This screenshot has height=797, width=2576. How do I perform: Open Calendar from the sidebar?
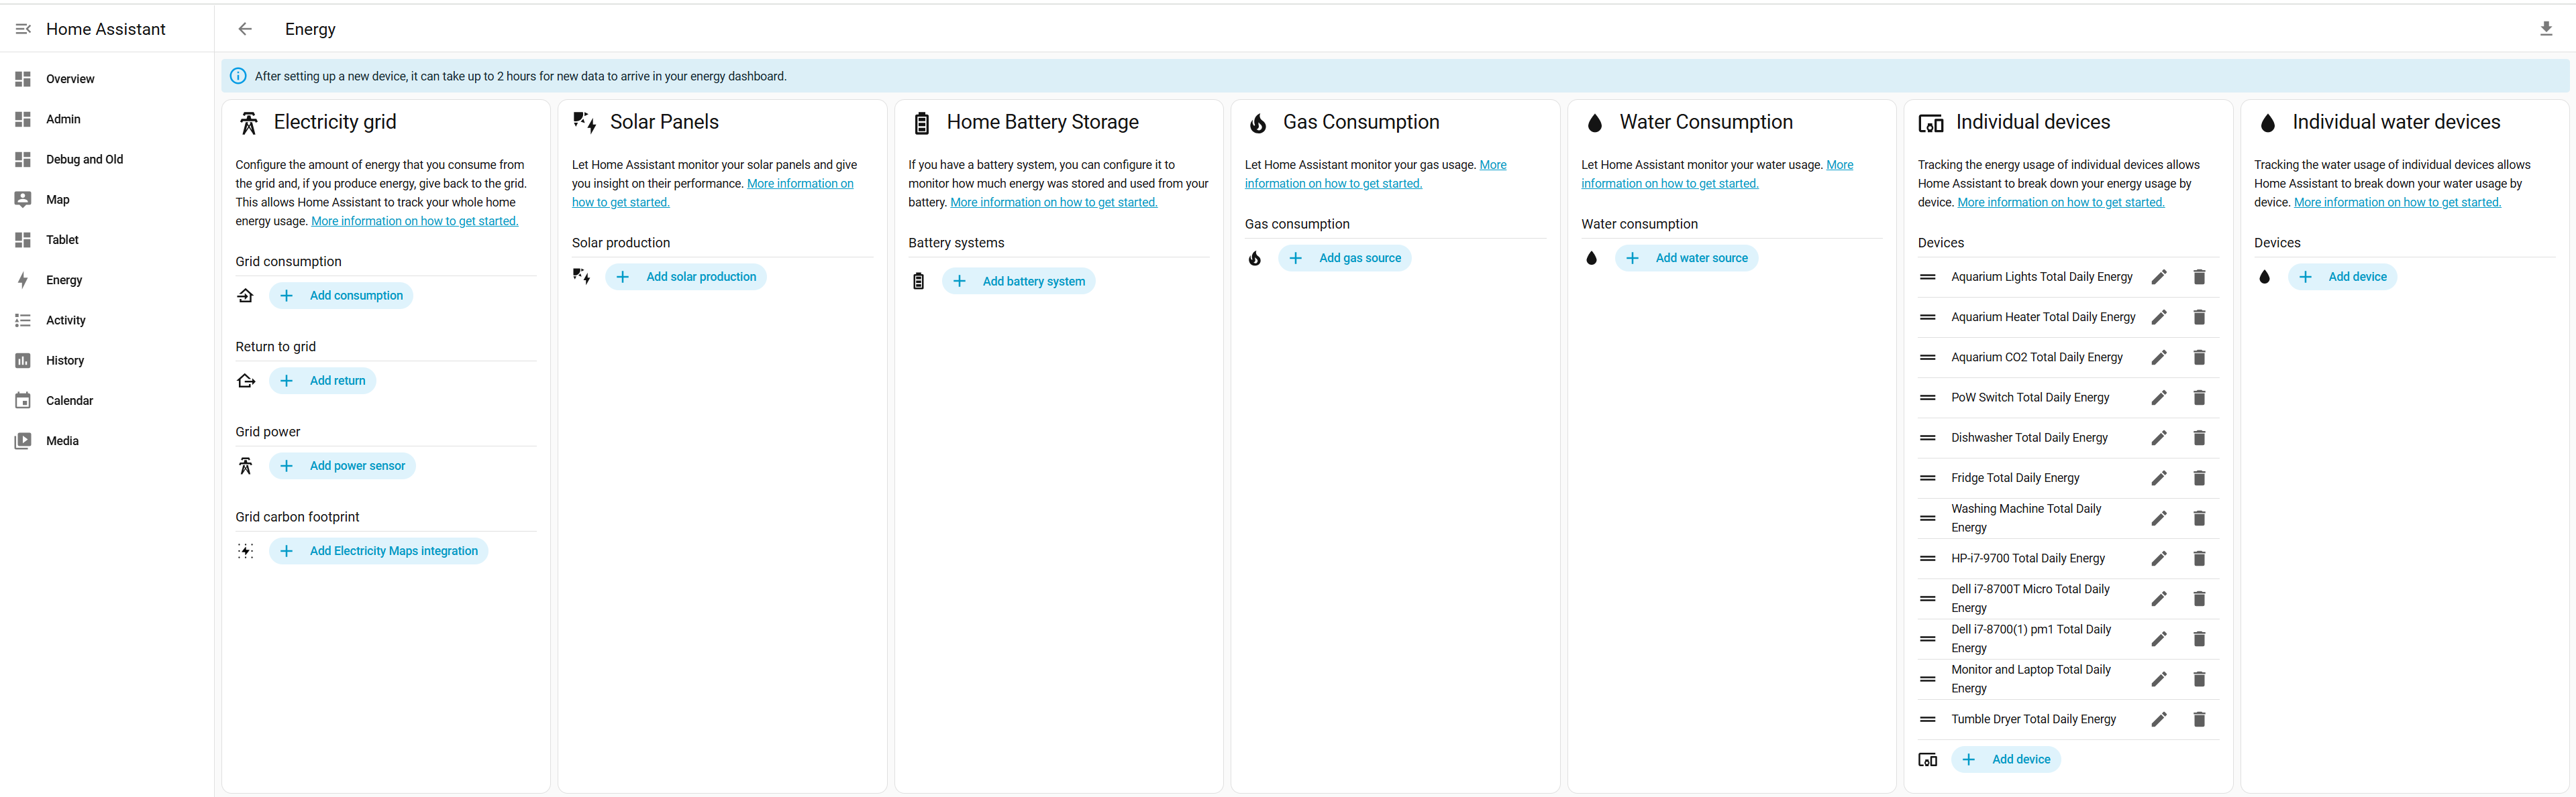[69, 400]
